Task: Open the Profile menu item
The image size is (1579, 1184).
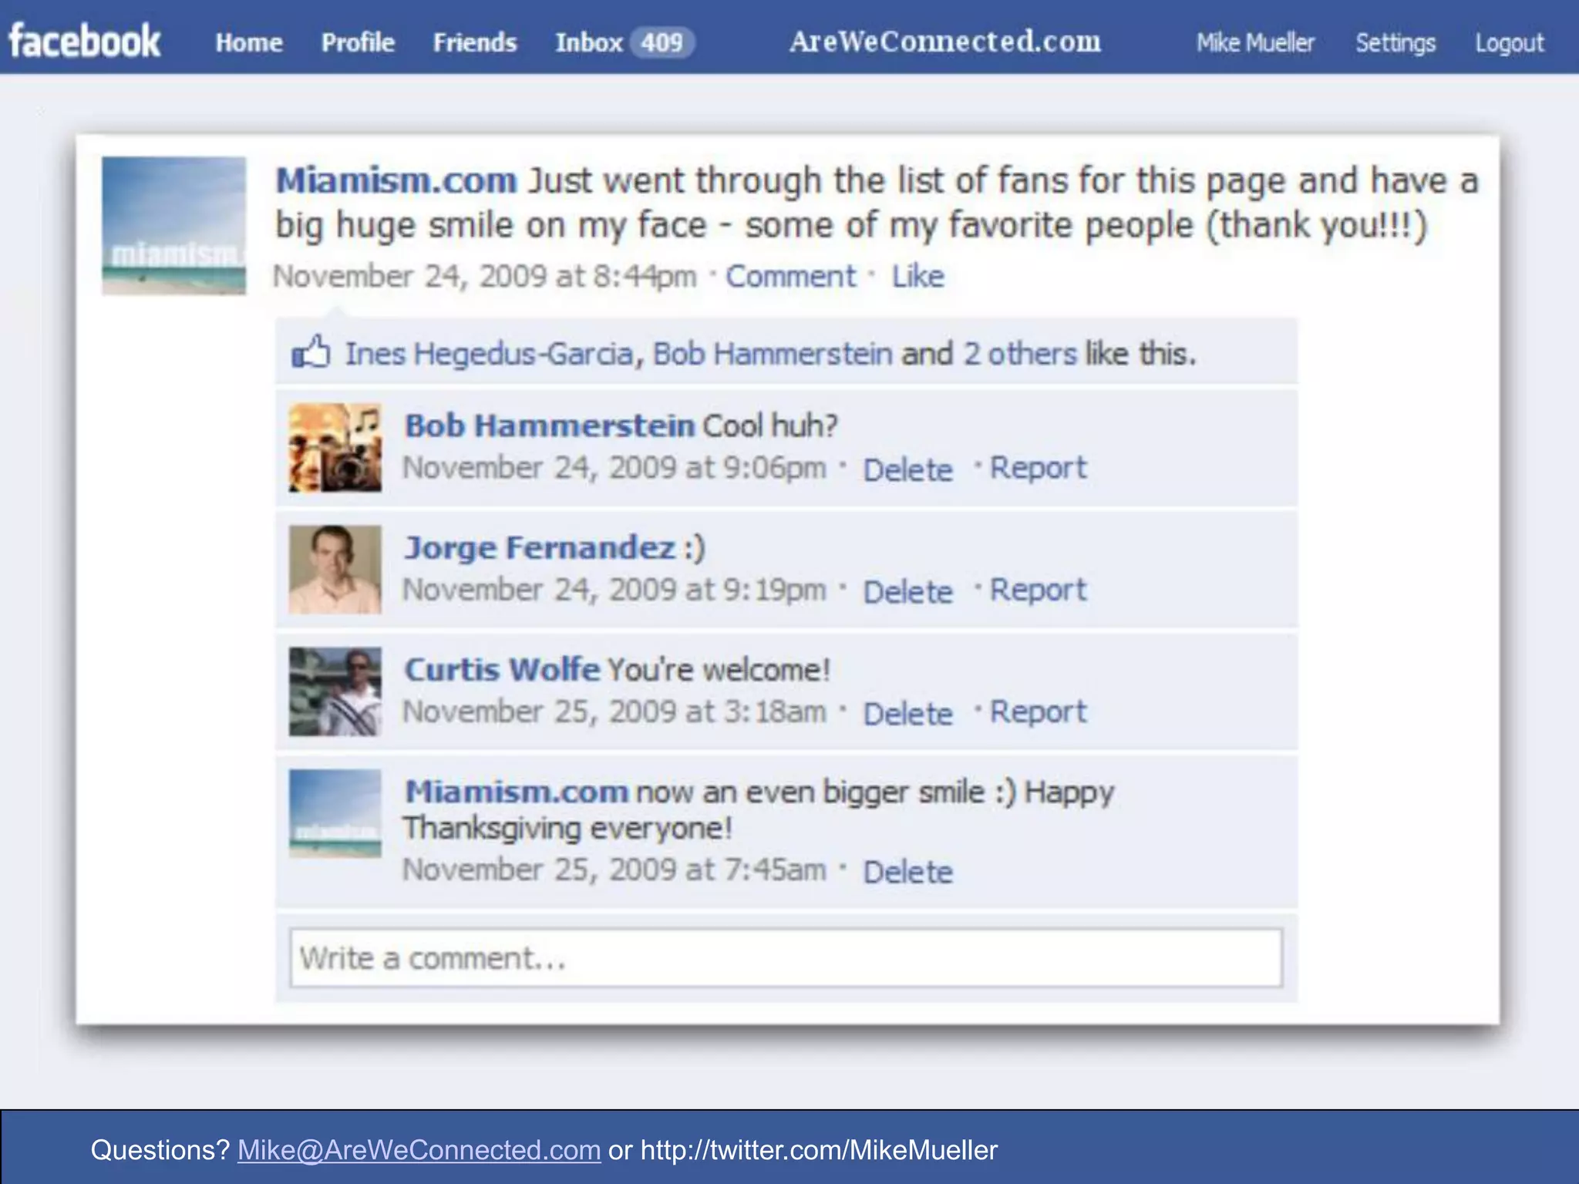Action: point(357,42)
